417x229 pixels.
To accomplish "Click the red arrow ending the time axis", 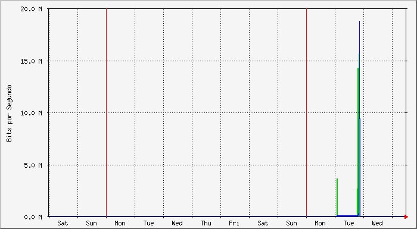I will pyautogui.click(x=406, y=217).
